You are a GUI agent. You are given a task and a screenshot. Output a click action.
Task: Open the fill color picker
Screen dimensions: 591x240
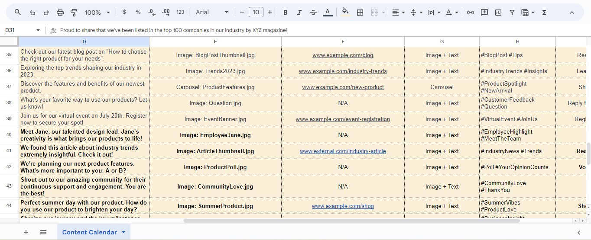click(345, 13)
